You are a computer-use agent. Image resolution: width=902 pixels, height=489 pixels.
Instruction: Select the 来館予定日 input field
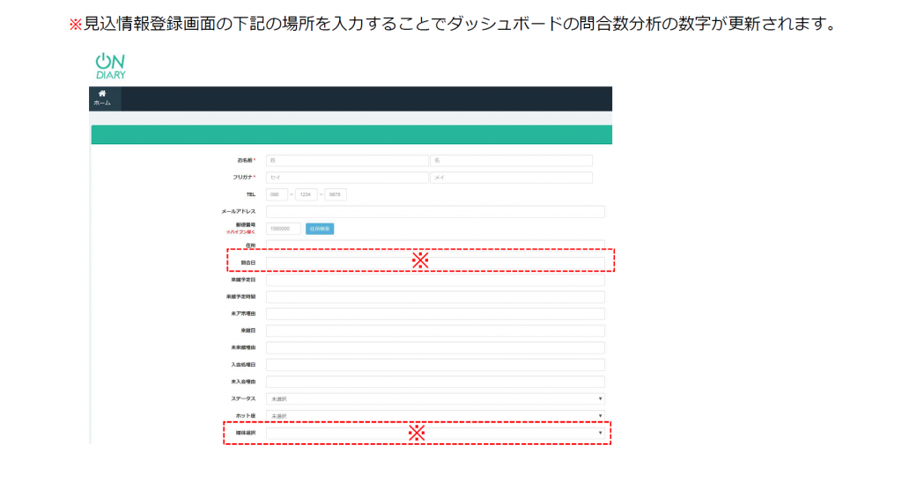point(435,280)
